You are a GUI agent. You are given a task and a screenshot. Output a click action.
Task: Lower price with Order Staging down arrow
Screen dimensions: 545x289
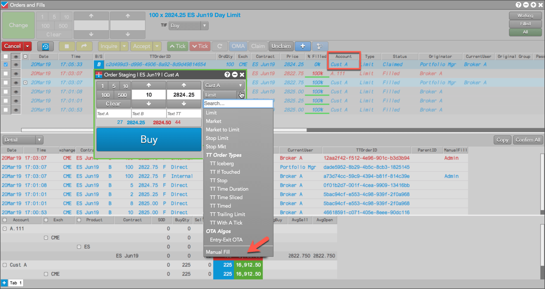184,104
